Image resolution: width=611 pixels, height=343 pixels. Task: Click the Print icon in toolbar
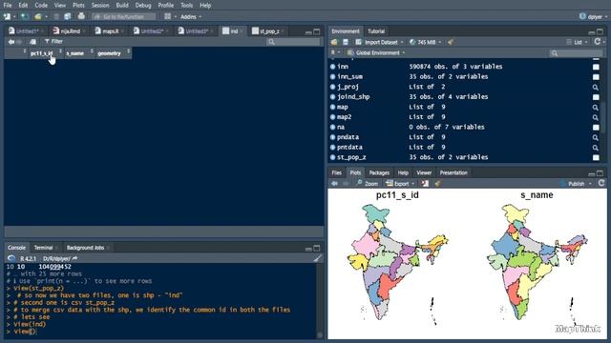(x=81, y=16)
